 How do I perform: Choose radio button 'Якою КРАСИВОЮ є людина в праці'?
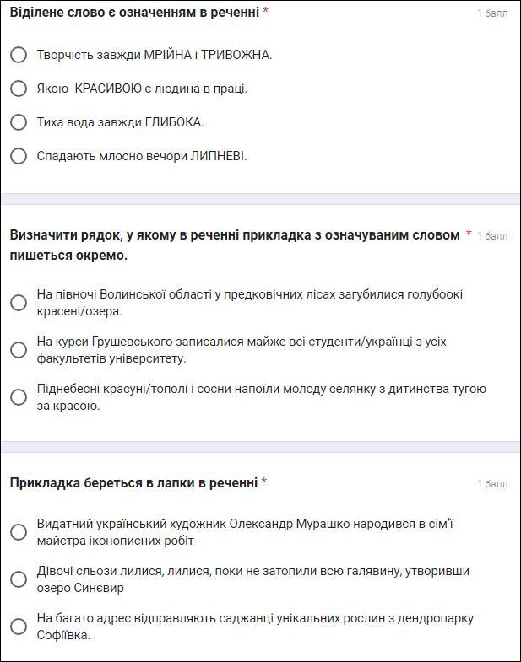(19, 89)
